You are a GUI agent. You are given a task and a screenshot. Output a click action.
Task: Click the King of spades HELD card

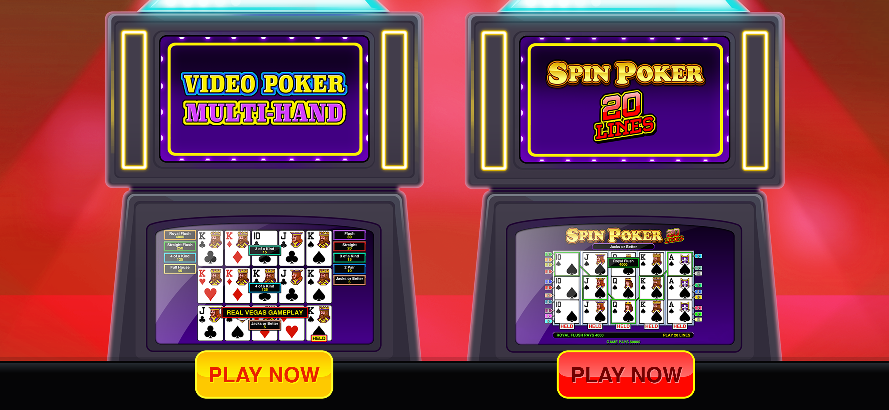point(319,323)
